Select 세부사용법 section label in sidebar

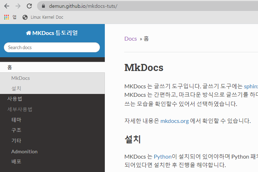click(x=20, y=109)
